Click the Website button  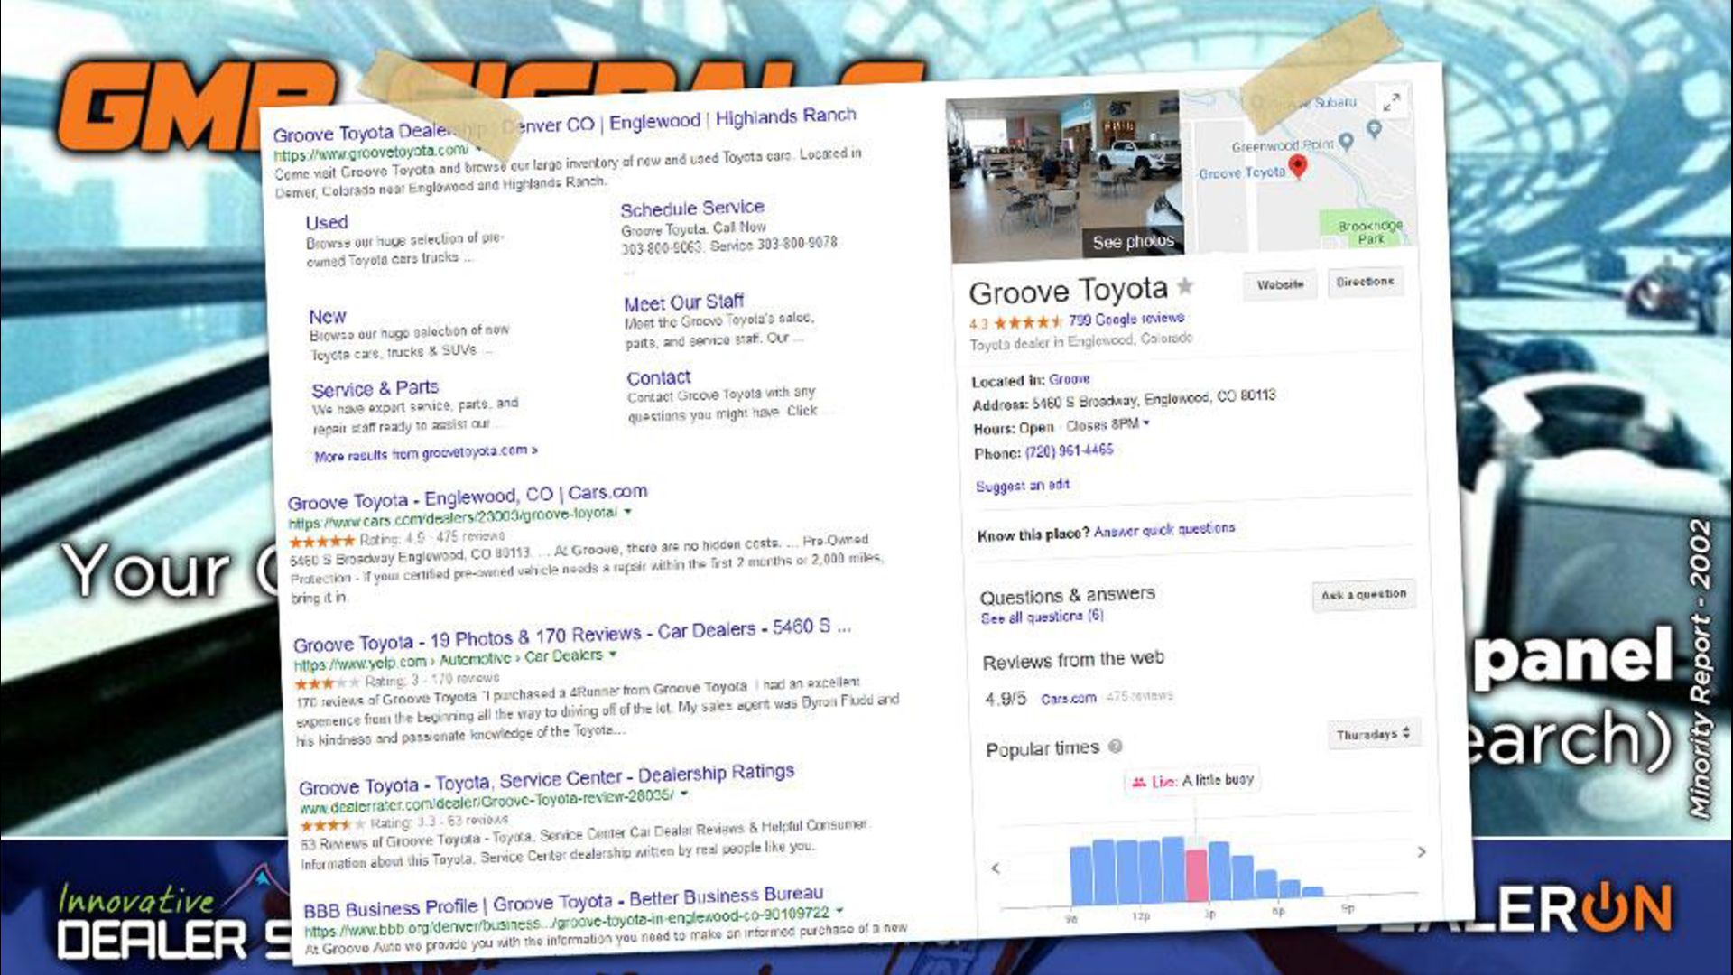(1280, 284)
